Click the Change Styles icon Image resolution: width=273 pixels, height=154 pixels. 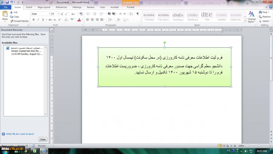[251, 17]
